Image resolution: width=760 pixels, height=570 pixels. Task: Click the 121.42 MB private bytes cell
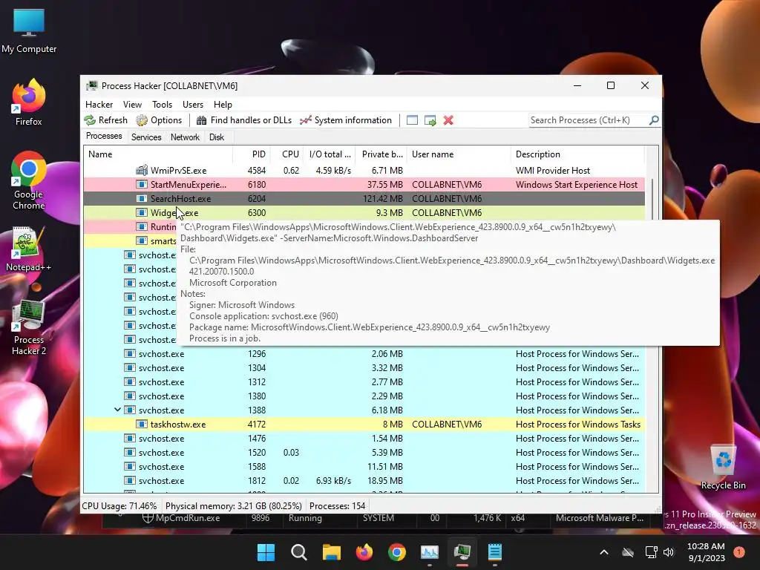tap(383, 198)
